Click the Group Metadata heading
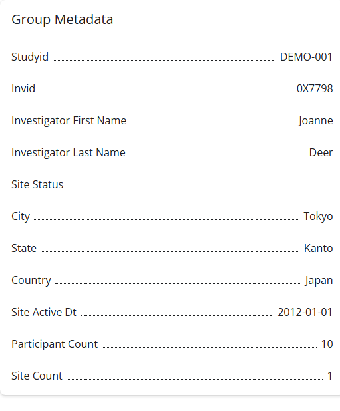The height and width of the screenshot is (411, 340). click(63, 20)
